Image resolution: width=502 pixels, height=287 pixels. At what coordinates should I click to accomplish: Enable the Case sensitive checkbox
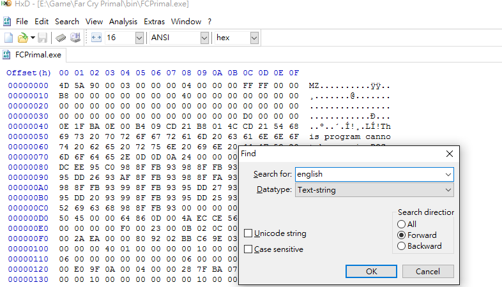coord(248,249)
